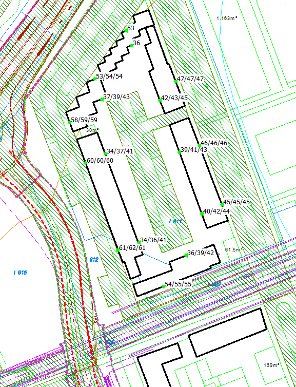Click the blue parcel label I 611
This screenshot has width=296, height=387.
pyautogui.click(x=175, y=221)
